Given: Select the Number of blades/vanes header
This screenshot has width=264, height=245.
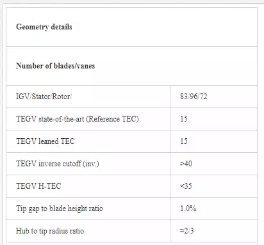Looking at the screenshot, I should (x=55, y=66).
